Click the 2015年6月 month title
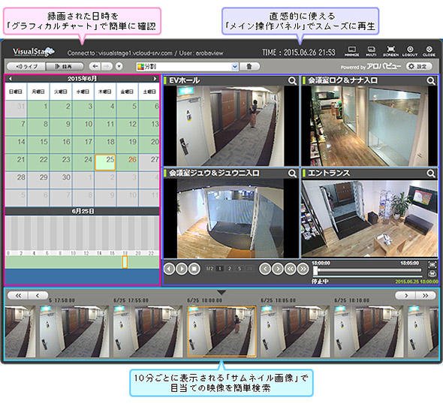Image resolution: width=443 pixels, height=404 pixels. click(x=82, y=79)
